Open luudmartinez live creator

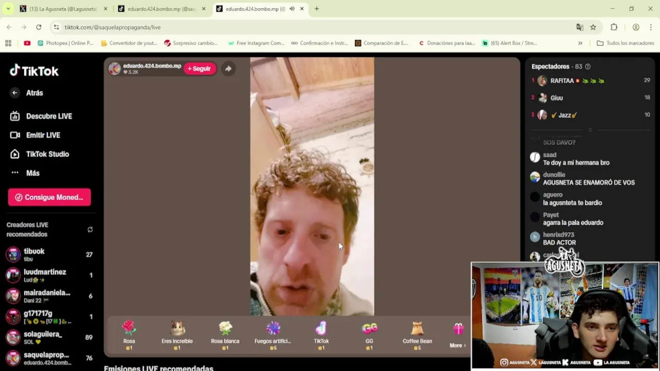point(49,275)
